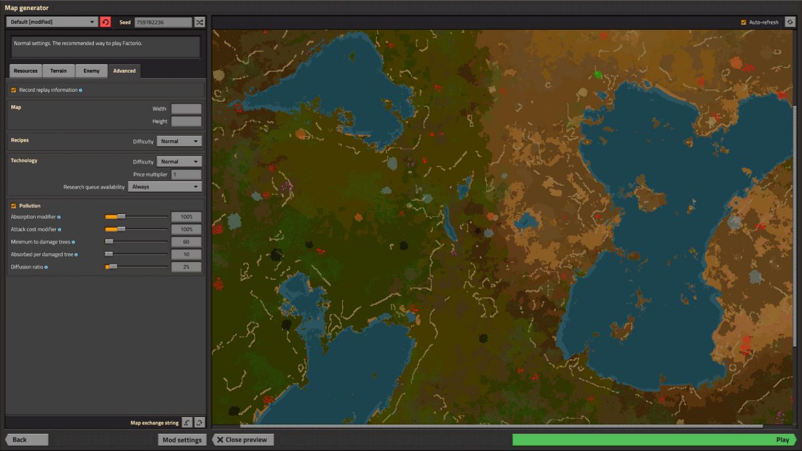
Task: Click info icon beside Attack cost modifier
Action: 60,229
